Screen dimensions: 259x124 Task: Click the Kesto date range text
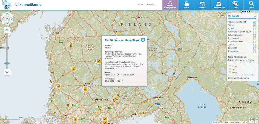click(120, 75)
